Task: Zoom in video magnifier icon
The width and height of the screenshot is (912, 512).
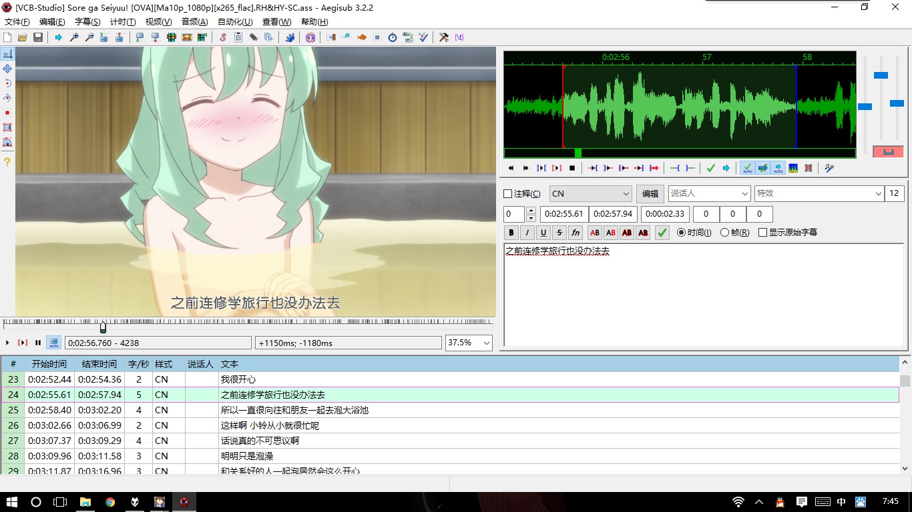Action: (74, 37)
